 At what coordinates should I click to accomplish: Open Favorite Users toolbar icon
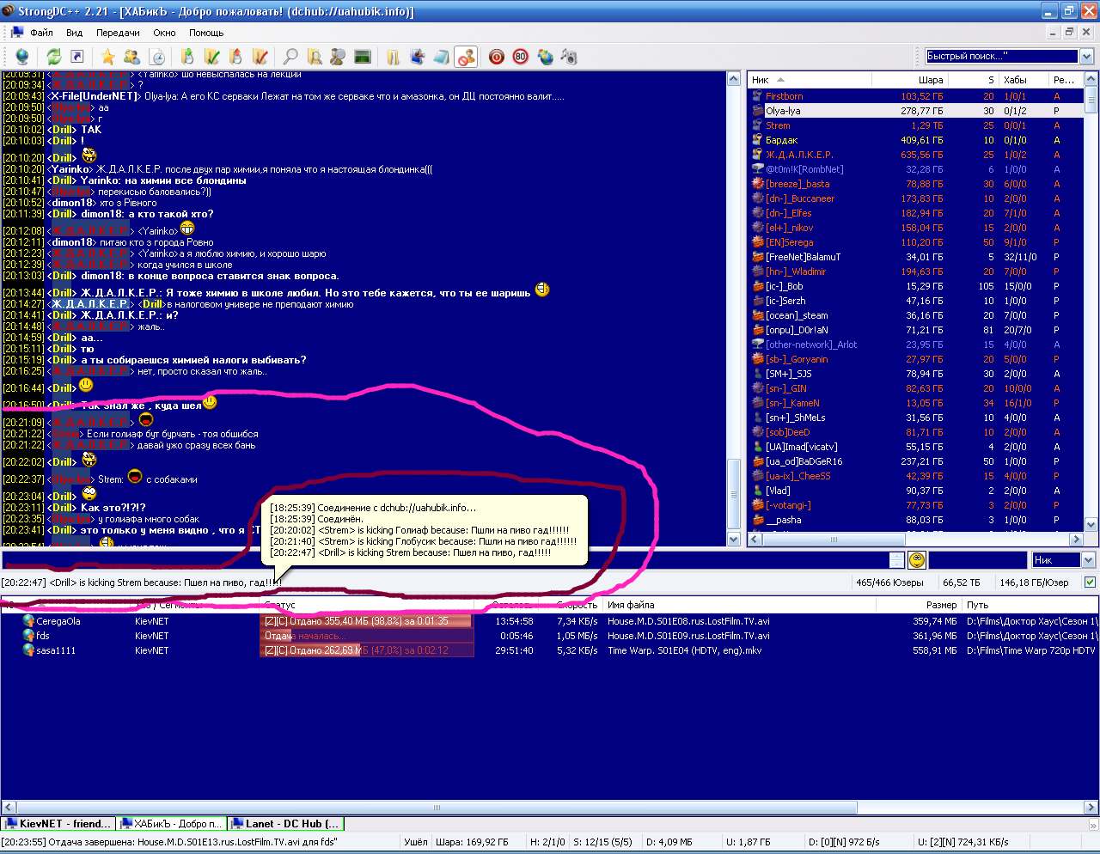click(x=131, y=57)
